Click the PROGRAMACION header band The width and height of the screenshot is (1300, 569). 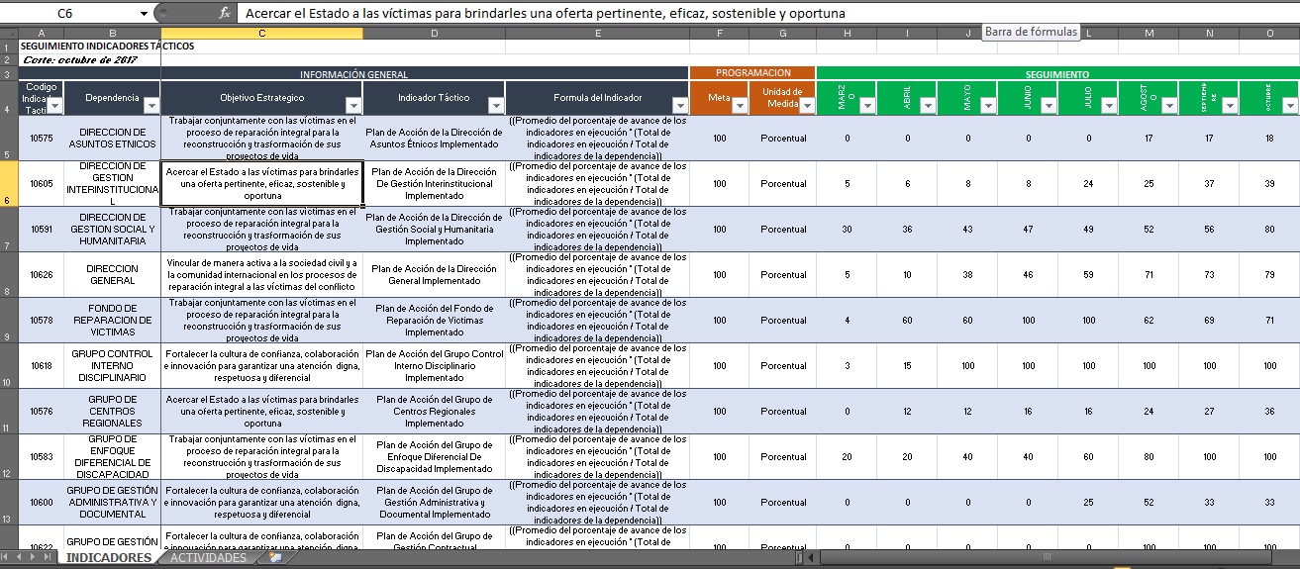753,73
